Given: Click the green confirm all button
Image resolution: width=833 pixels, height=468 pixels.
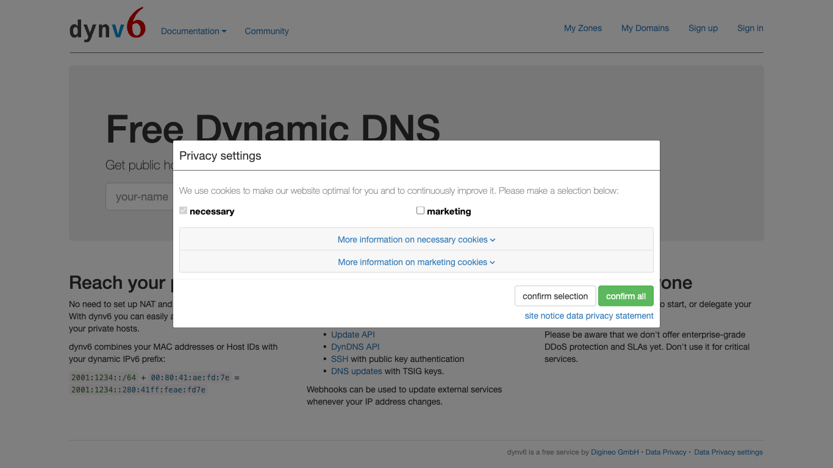Looking at the screenshot, I should (x=626, y=296).
